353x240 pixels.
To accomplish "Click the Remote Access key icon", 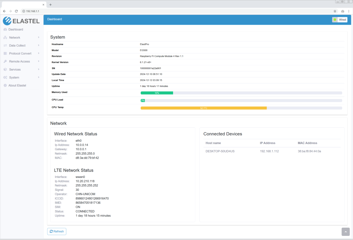I will point(5,62).
